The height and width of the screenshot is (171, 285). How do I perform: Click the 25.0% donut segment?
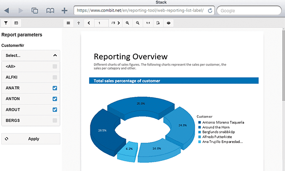pyautogui.click(x=141, y=103)
